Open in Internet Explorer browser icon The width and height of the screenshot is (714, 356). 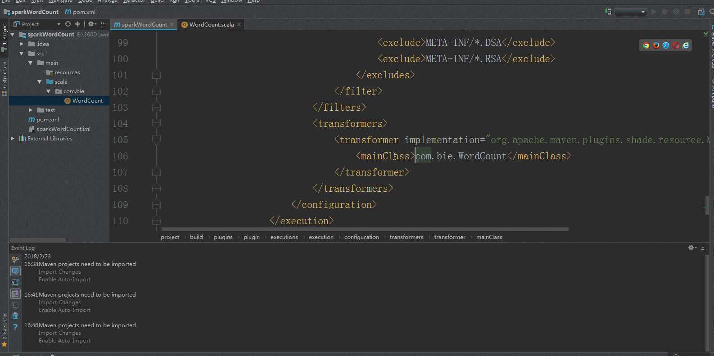point(686,45)
